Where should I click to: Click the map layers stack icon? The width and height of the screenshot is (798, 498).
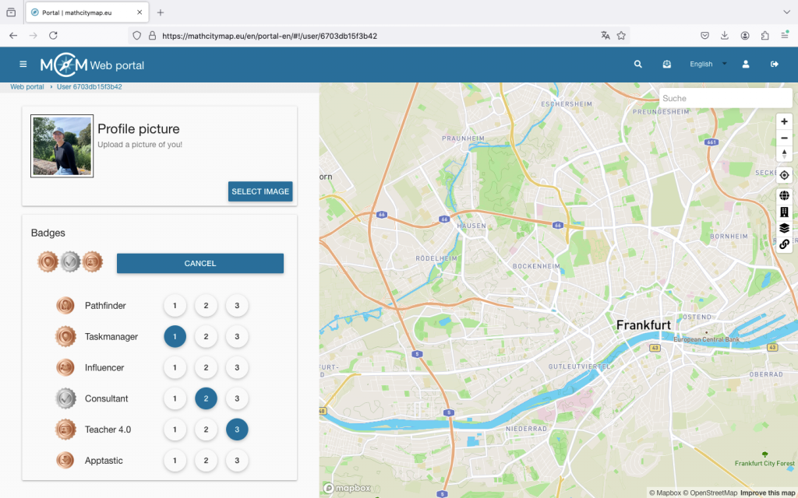click(x=784, y=228)
